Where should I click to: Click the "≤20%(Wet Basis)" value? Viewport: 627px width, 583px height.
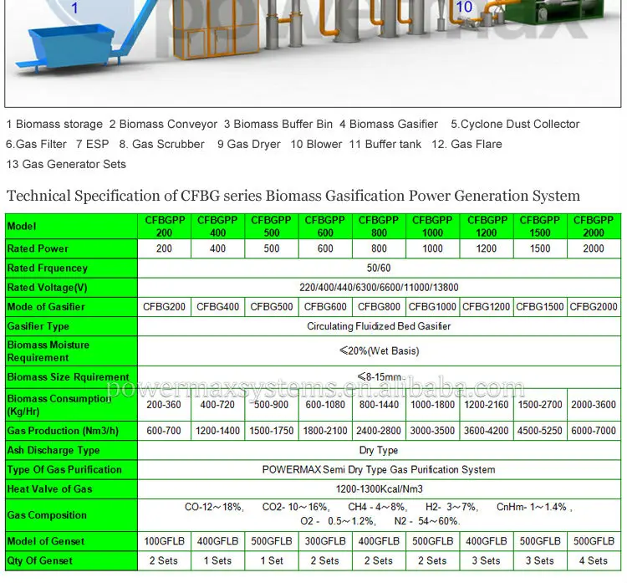[x=379, y=351]
